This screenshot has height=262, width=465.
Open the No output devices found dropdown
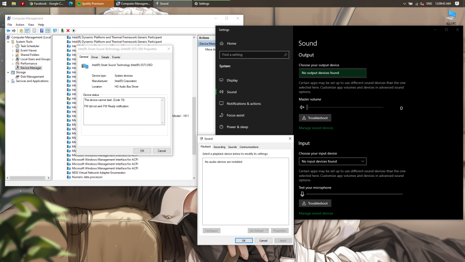332,73
